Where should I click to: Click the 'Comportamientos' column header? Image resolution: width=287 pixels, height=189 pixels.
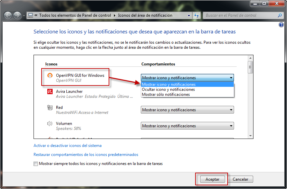point(158,64)
